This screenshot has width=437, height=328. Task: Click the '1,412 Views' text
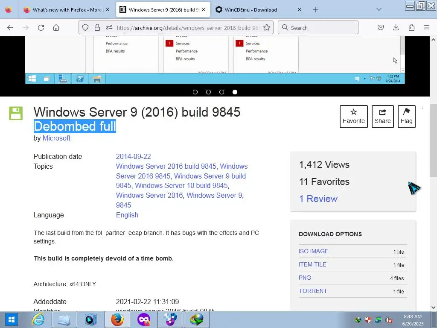point(324,164)
